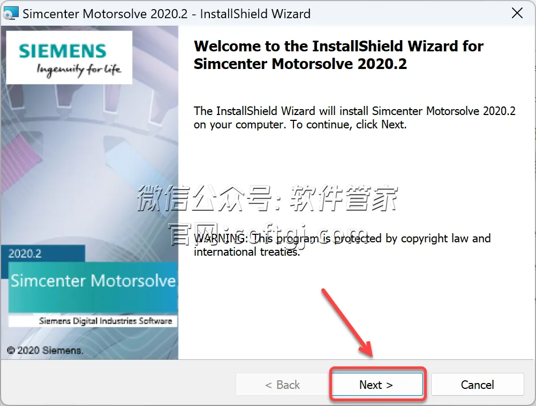
Task: Cancel the installation wizard
Action: (477, 385)
